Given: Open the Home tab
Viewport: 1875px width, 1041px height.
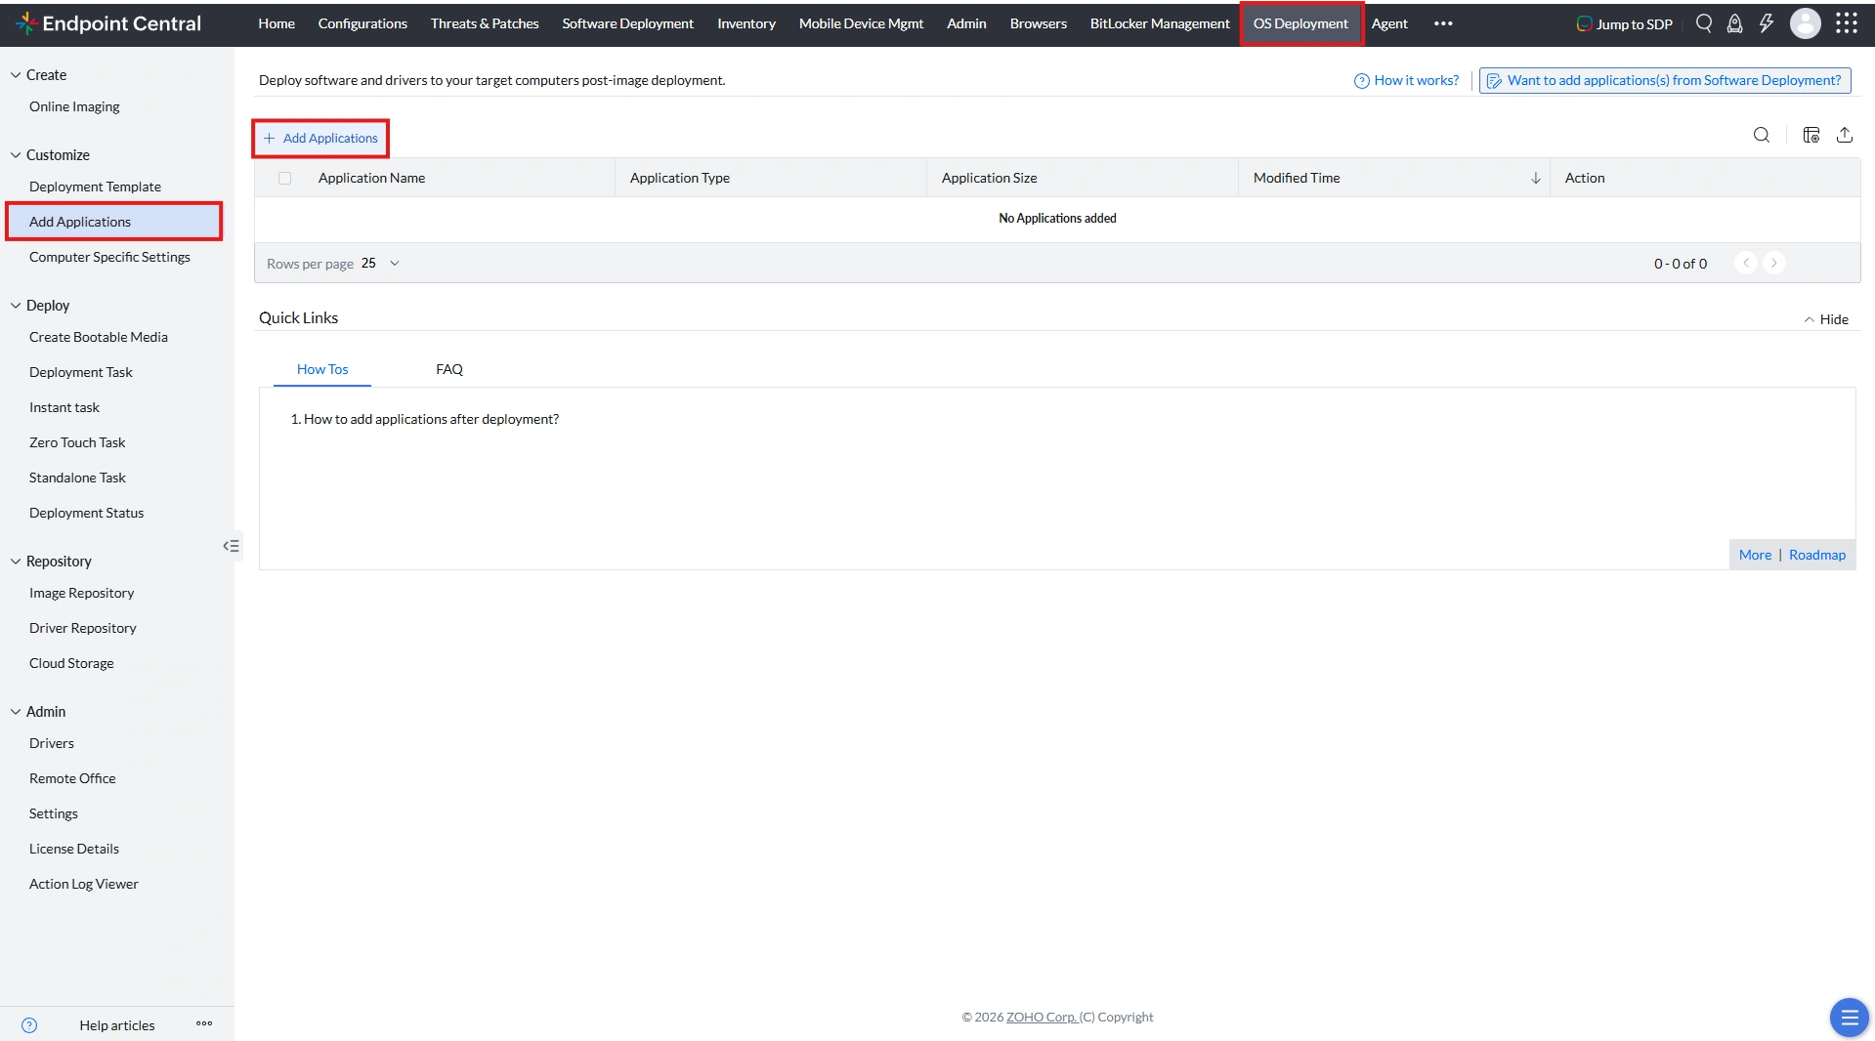Looking at the screenshot, I should click(277, 23).
